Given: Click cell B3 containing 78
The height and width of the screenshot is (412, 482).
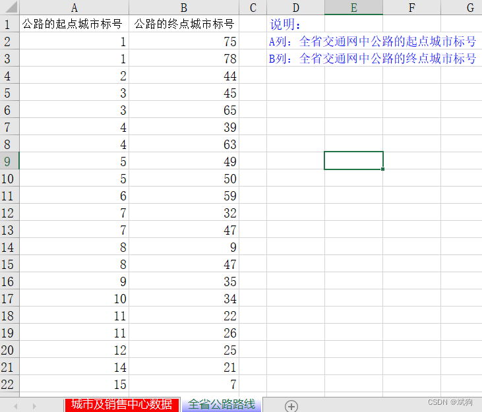Looking at the screenshot, I should [184, 58].
